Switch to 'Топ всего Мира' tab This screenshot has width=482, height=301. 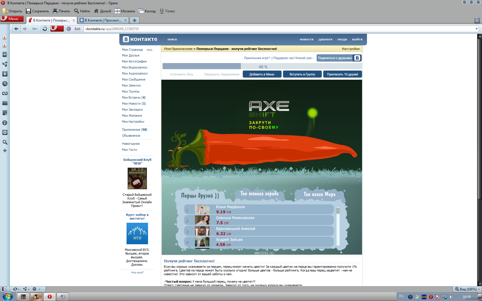(319, 194)
